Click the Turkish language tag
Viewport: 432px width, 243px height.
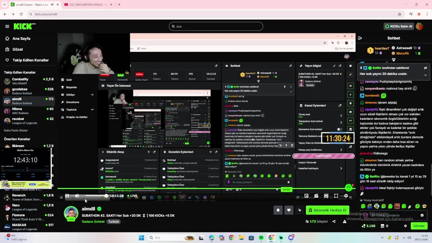point(113,222)
